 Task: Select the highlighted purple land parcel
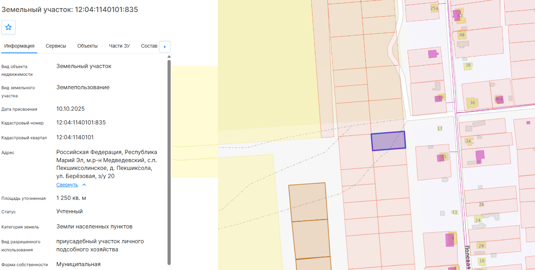click(x=388, y=141)
